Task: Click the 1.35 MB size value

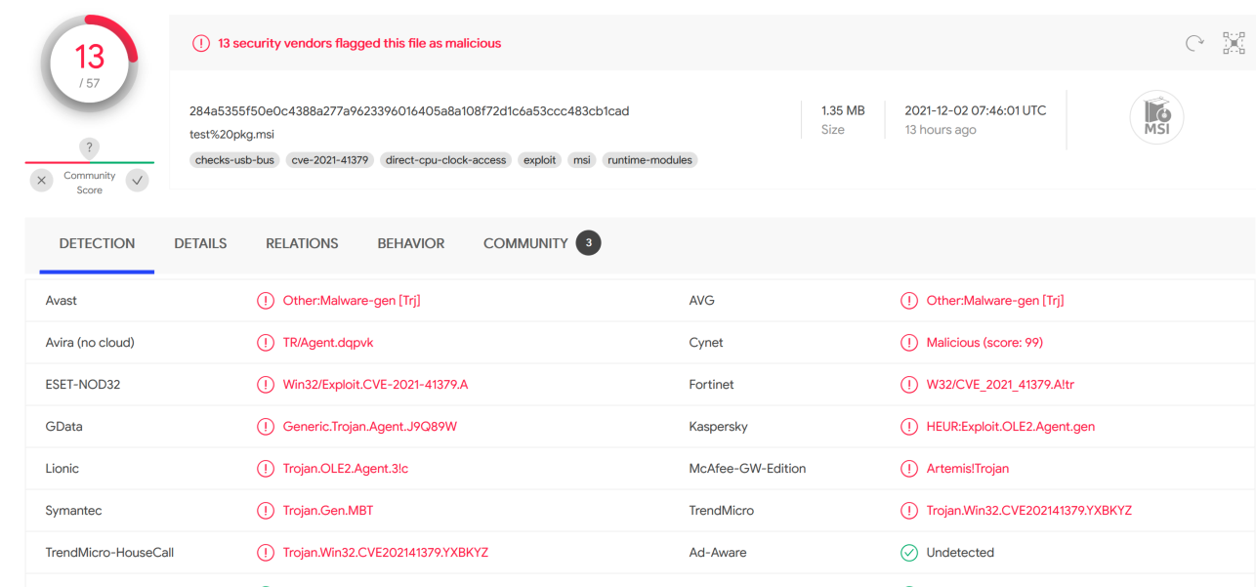Action: [843, 110]
